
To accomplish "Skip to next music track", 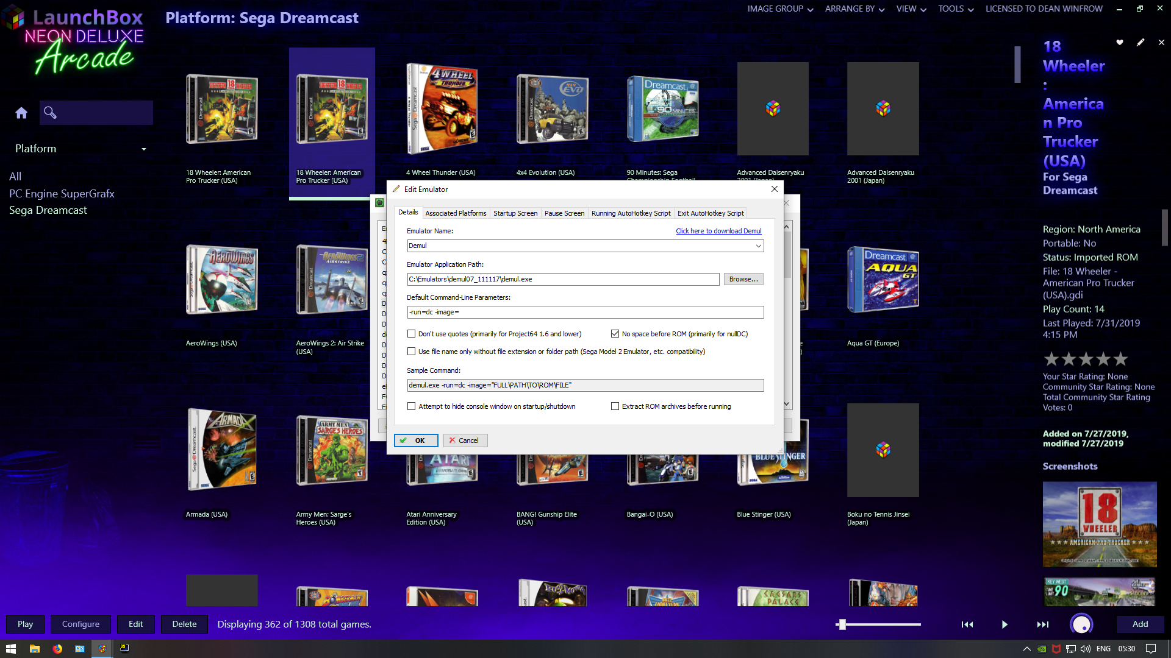I will coord(1043,624).
